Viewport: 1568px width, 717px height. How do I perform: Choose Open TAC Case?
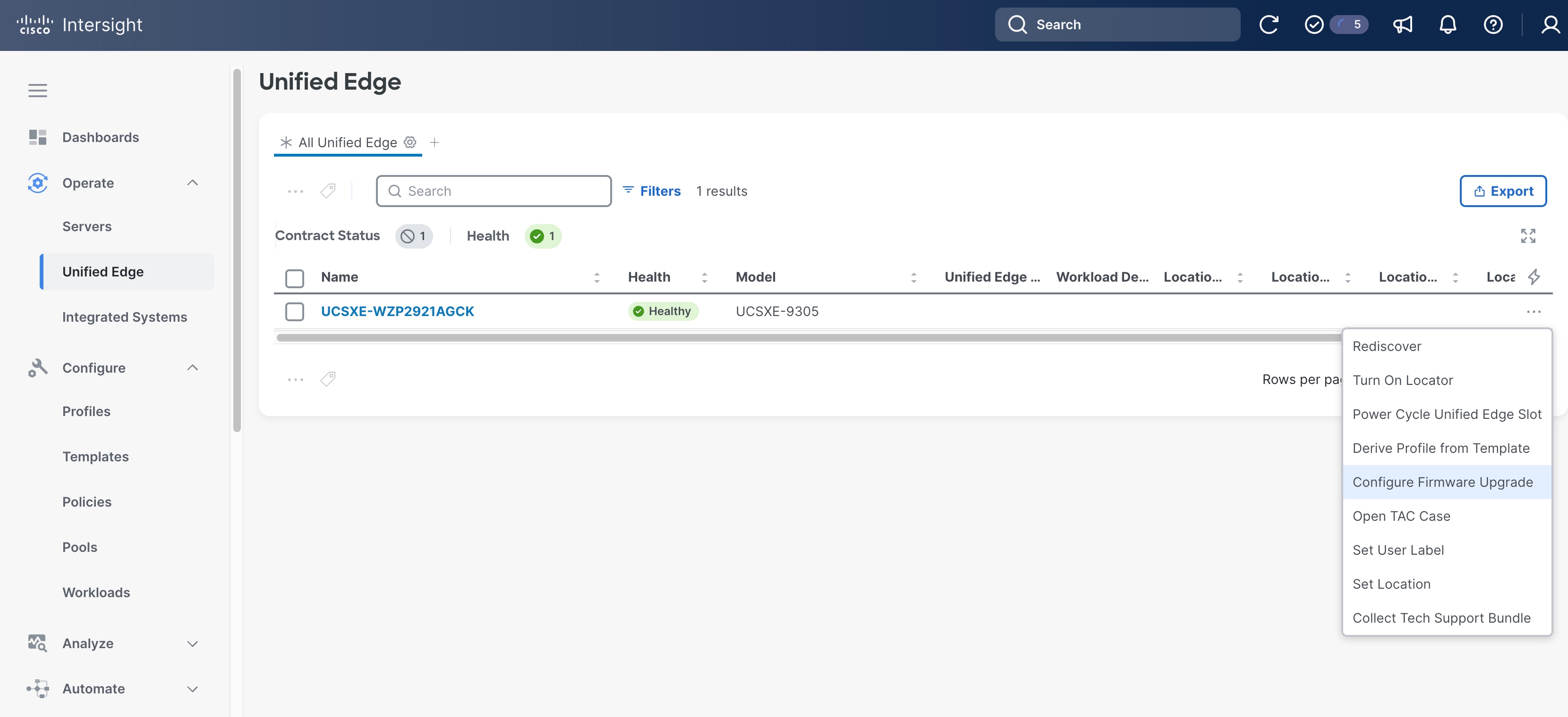point(1447,517)
